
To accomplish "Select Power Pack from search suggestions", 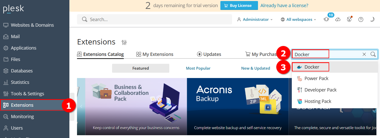I will point(335,78).
